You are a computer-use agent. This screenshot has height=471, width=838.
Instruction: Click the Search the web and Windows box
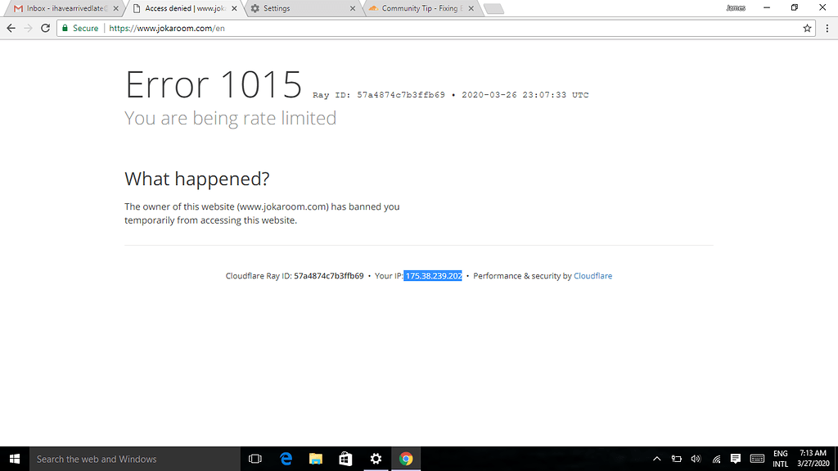pos(135,459)
